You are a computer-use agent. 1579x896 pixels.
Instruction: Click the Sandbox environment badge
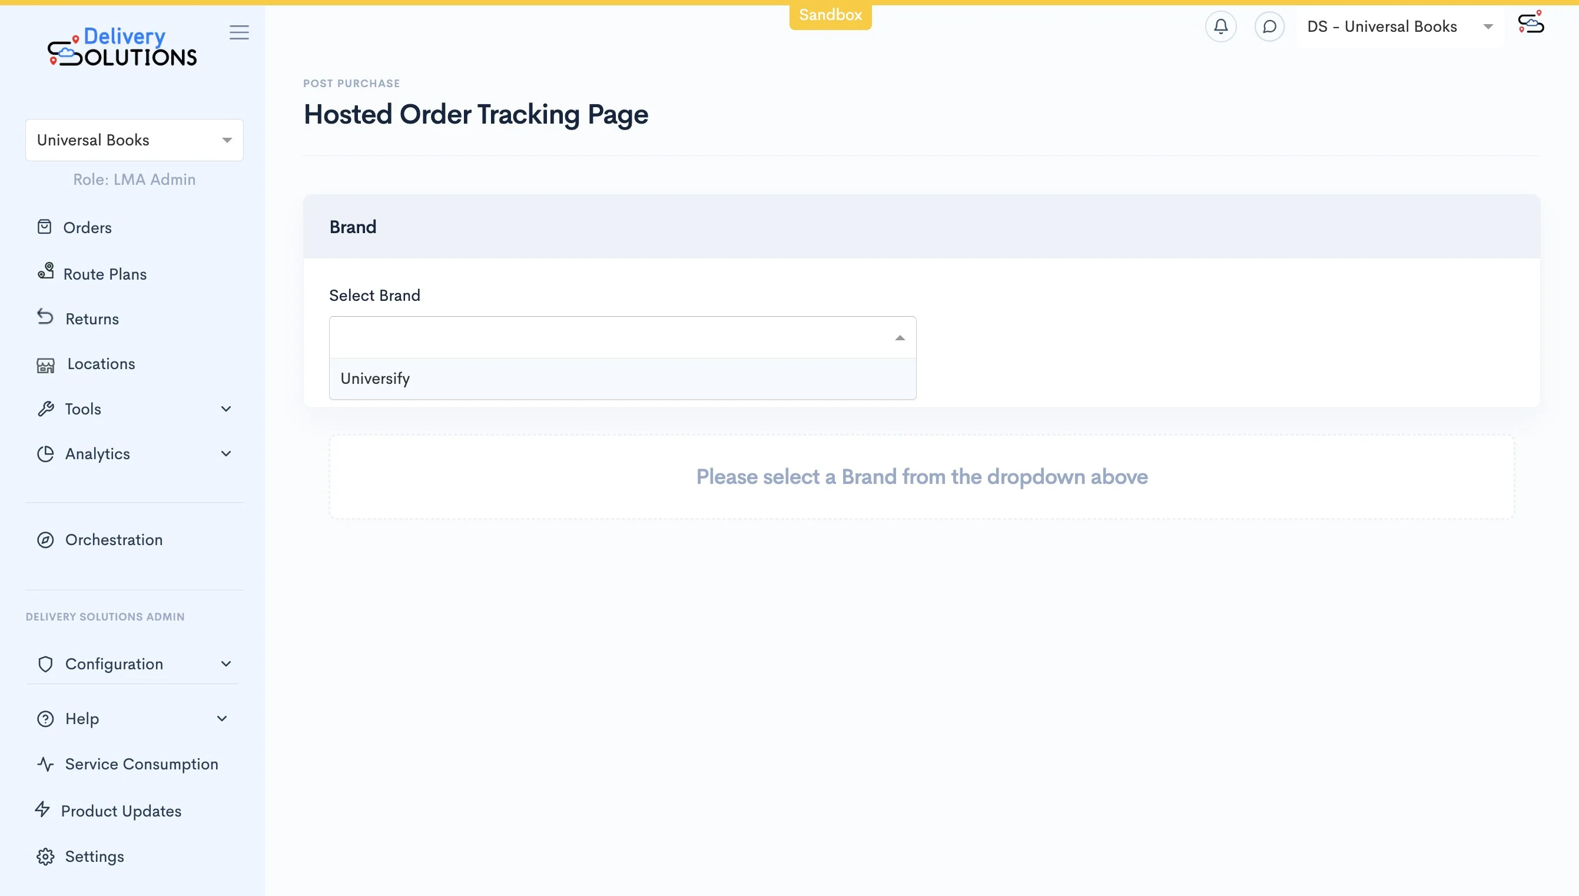[830, 15]
